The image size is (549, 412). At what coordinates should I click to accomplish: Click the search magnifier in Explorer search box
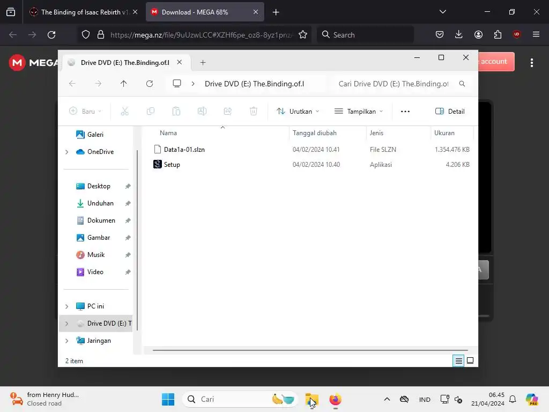click(462, 84)
